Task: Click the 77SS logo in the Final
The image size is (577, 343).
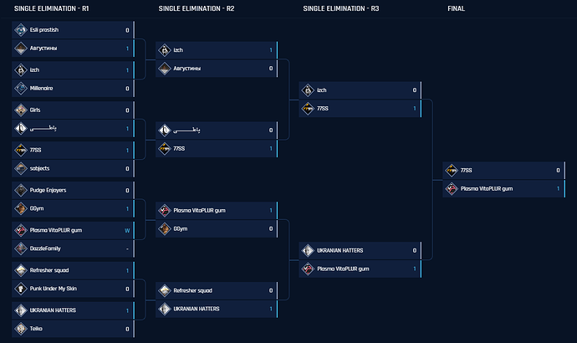Action: point(452,171)
